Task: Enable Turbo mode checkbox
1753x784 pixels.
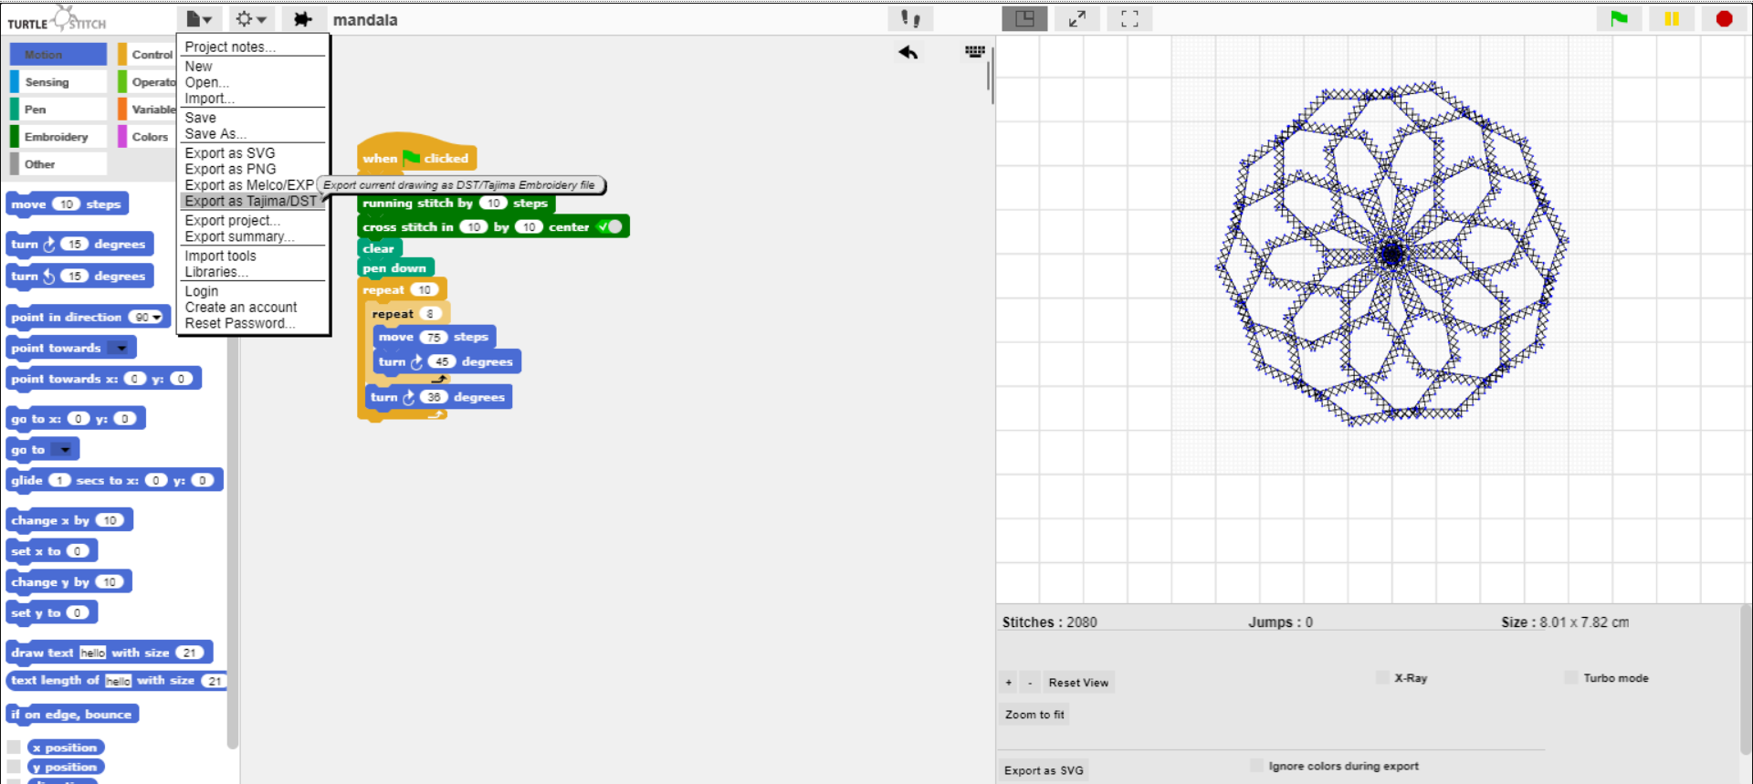Action: [1571, 677]
